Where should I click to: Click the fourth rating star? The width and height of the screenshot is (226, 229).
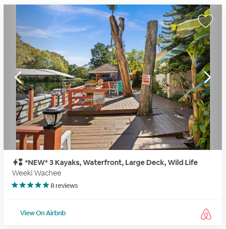[38, 185]
